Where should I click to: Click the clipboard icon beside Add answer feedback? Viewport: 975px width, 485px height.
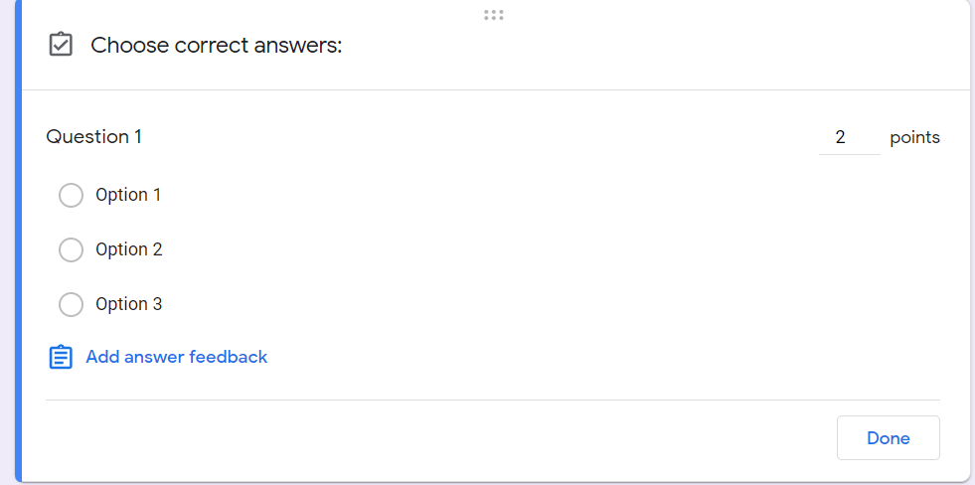[x=61, y=357]
